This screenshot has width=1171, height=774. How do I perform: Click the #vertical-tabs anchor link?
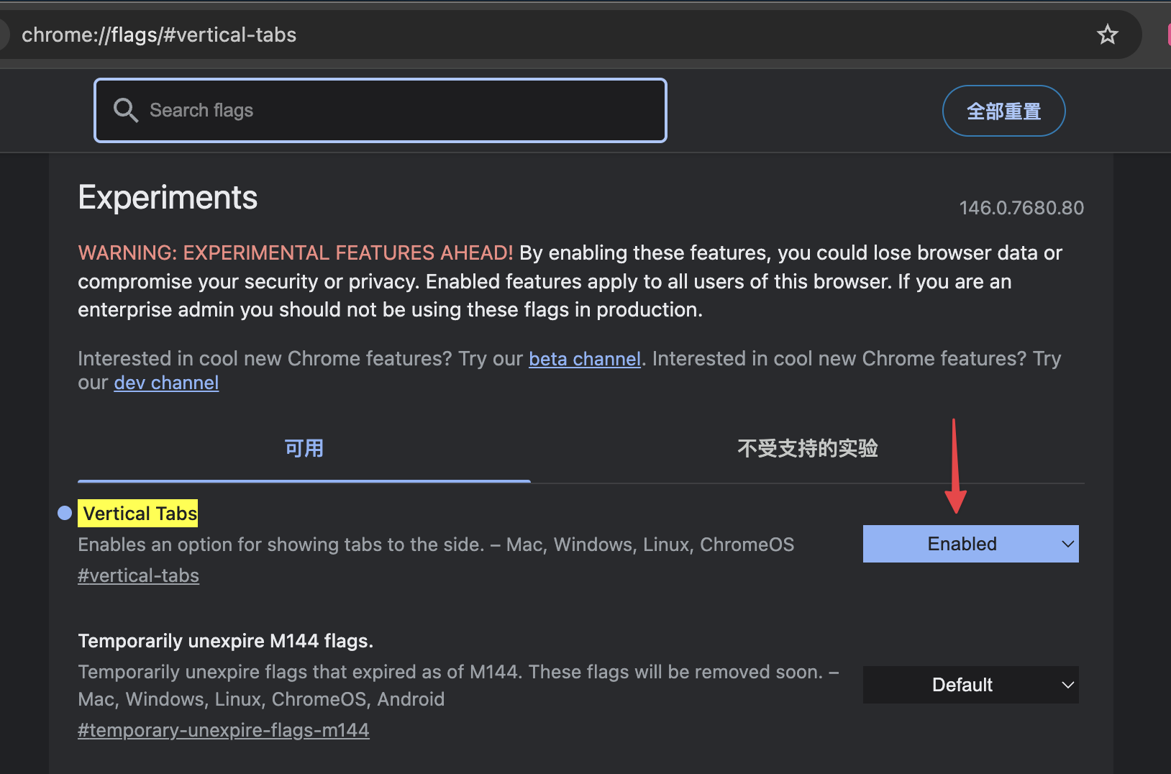pyautogui.click(x=138, y=576)
